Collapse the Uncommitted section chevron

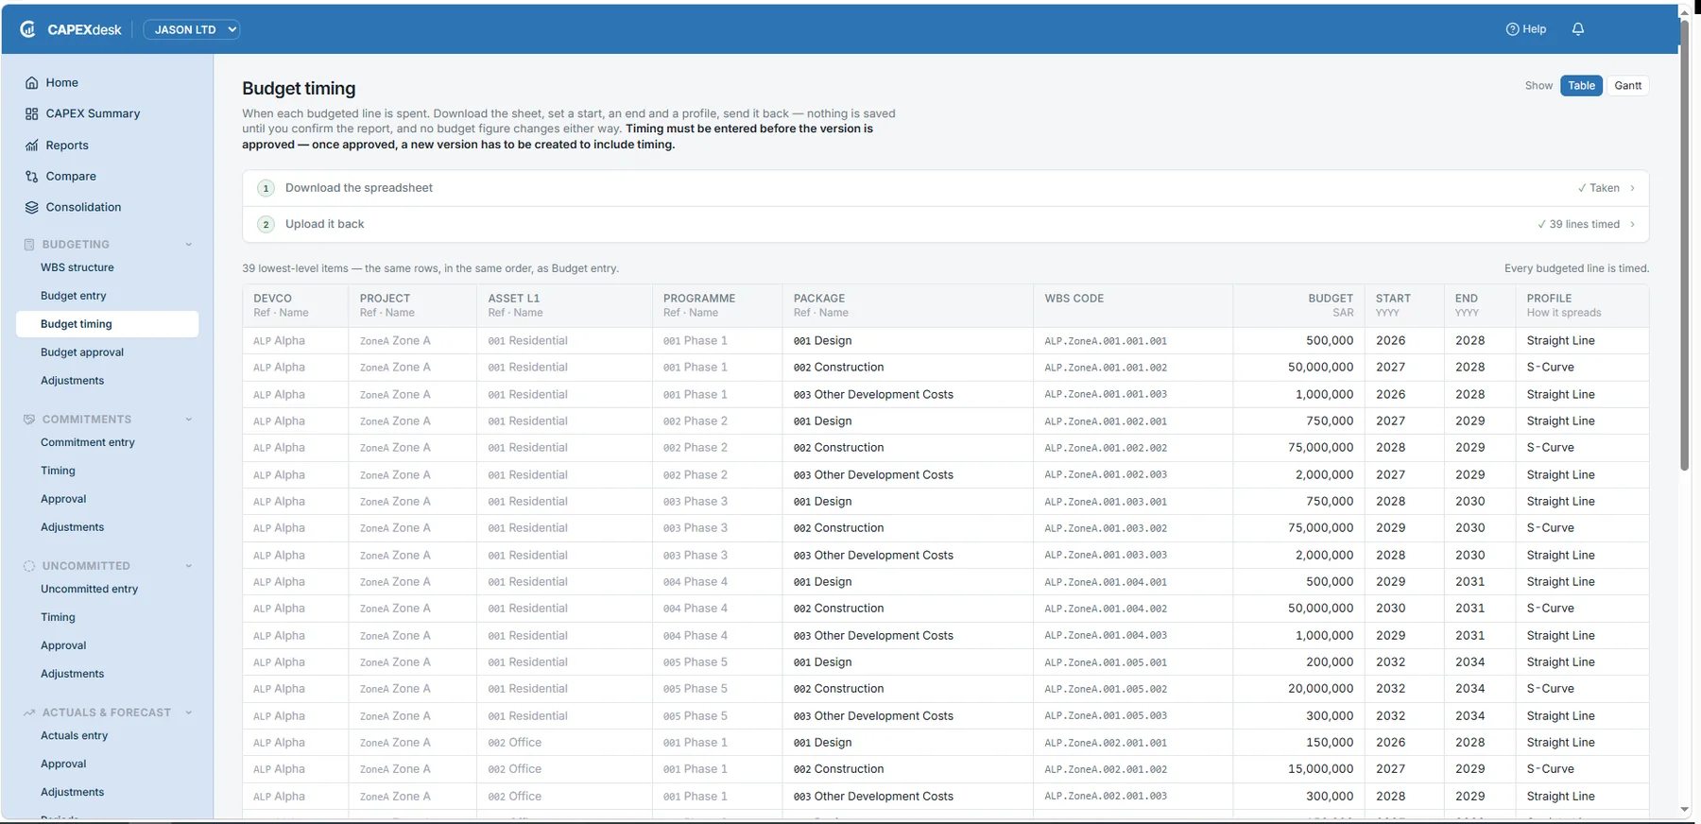(x=188, y=566)
